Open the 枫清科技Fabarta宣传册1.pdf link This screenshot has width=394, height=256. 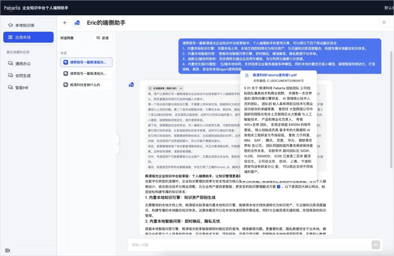275,75
